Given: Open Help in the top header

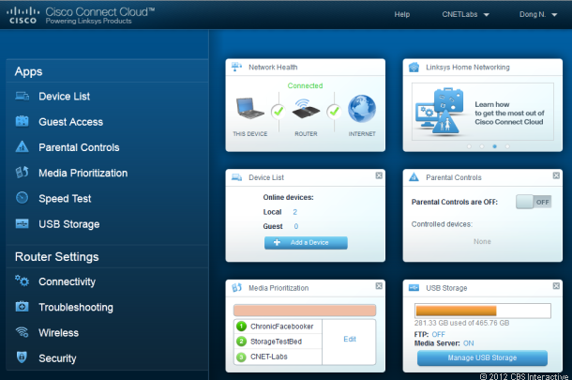Looking at the screenshot, I should coord(402,15).
